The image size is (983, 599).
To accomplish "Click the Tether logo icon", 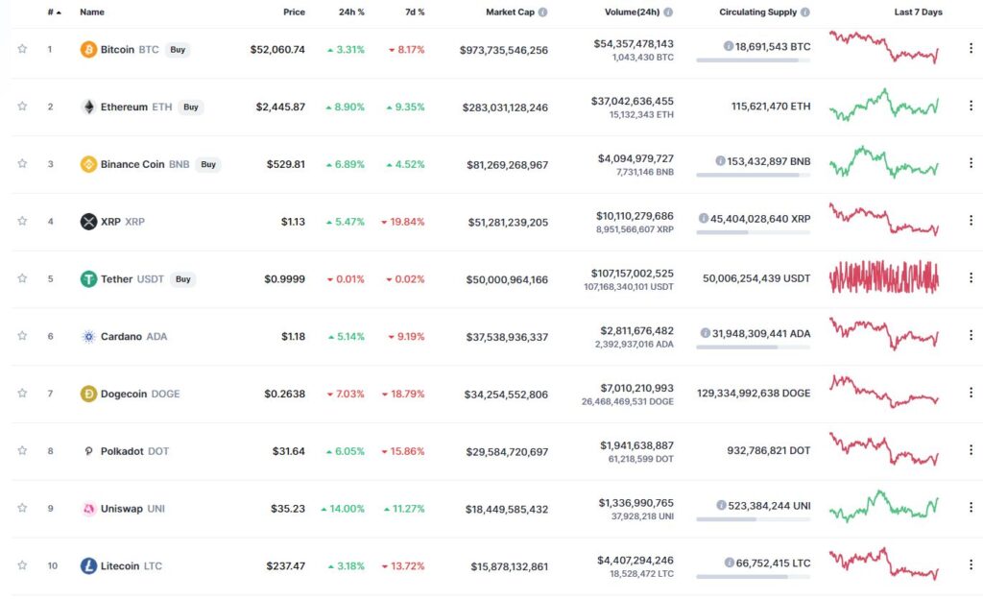I will 88,278.
